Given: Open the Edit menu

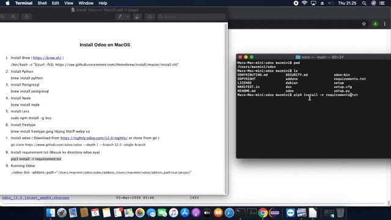Looking at the screenshot, I should (x=56, y=3).
